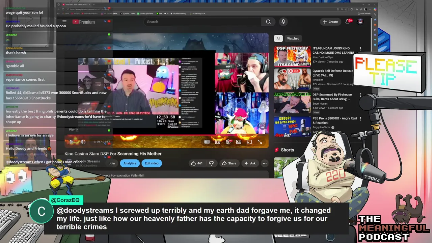This screenshot has height=243, width=432.
Task: Open player settings gear
Action: click(x=228, y=142)
